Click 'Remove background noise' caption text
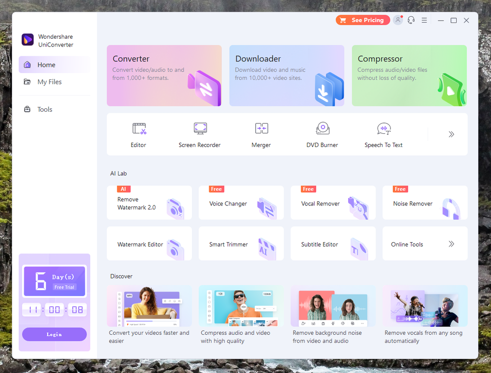The height and width of the screenshot is (373, 491). [327, 337]
